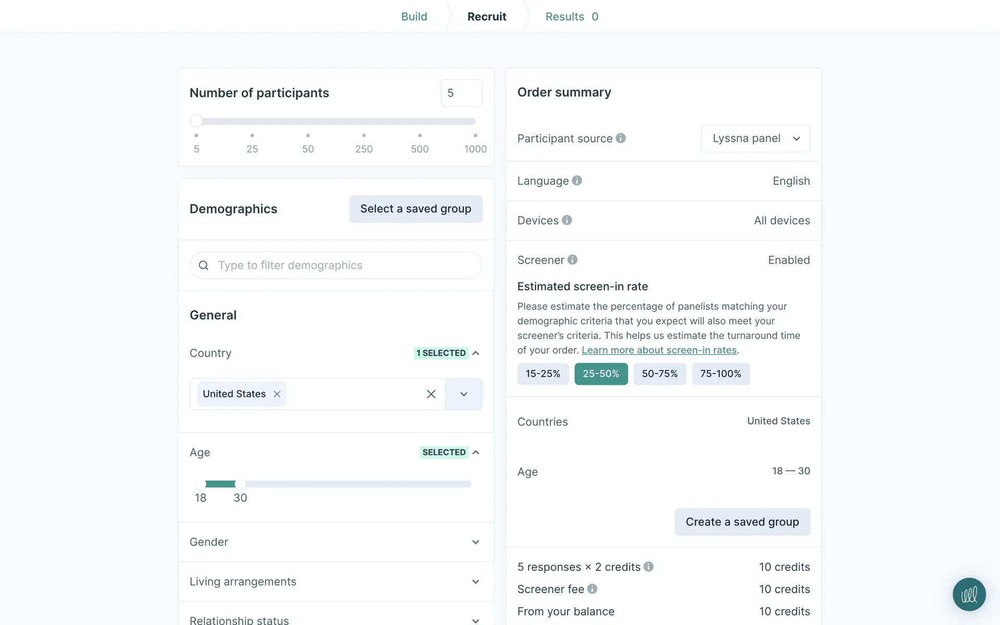Remove the United States country tag
Image resolution: width=1000 pixels, height=625 pixels.
click(277, 394)
